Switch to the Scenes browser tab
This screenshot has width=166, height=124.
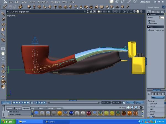10,108
